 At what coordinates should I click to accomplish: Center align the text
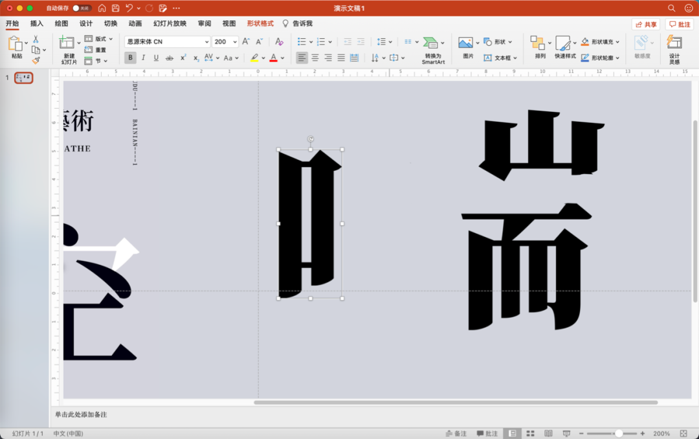(x=315, y=58)
